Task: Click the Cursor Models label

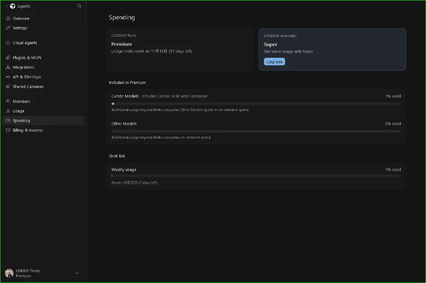Action: tap(125, 96)
